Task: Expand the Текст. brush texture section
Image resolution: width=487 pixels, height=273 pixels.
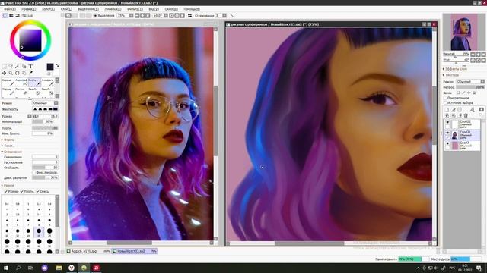Action: (8, 146)
